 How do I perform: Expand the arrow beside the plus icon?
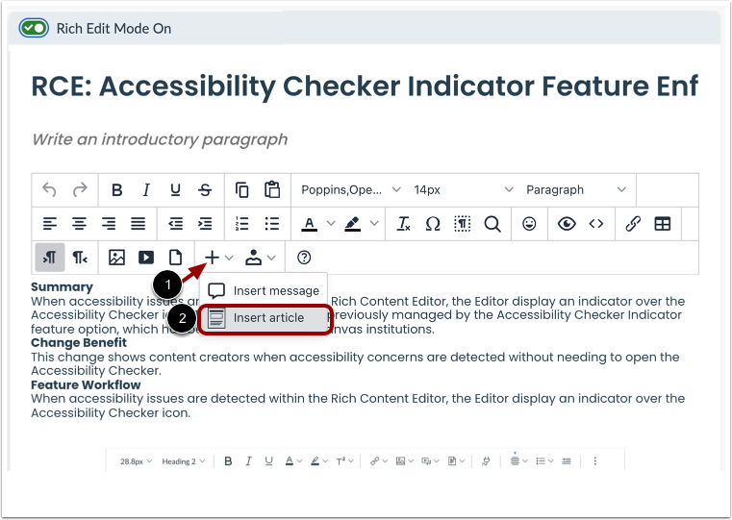click(229, 258)
